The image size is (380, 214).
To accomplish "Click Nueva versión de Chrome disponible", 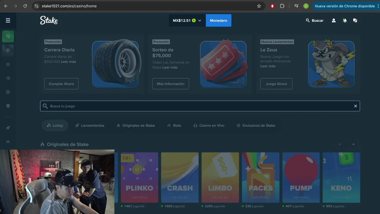I will 345,6.
